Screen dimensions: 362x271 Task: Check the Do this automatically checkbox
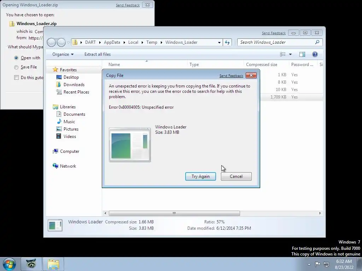16,77
